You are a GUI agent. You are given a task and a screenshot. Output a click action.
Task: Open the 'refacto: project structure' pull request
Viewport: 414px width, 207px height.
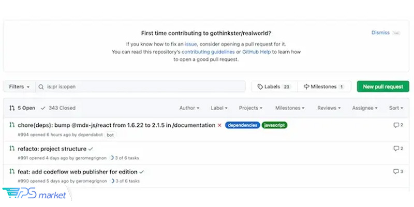[x=52, y=149]
